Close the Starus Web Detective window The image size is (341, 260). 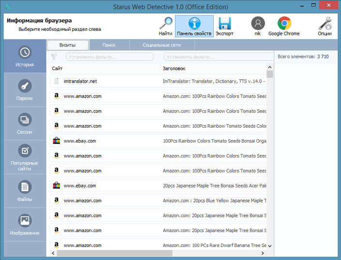coord(328,5)
